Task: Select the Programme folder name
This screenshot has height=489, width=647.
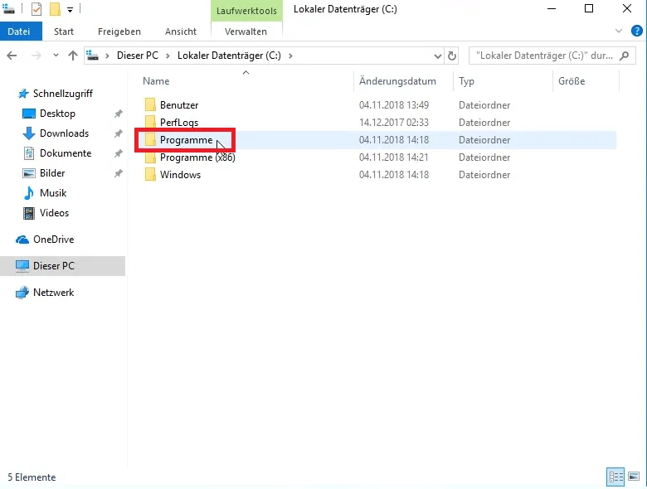Action: [187, 140]
